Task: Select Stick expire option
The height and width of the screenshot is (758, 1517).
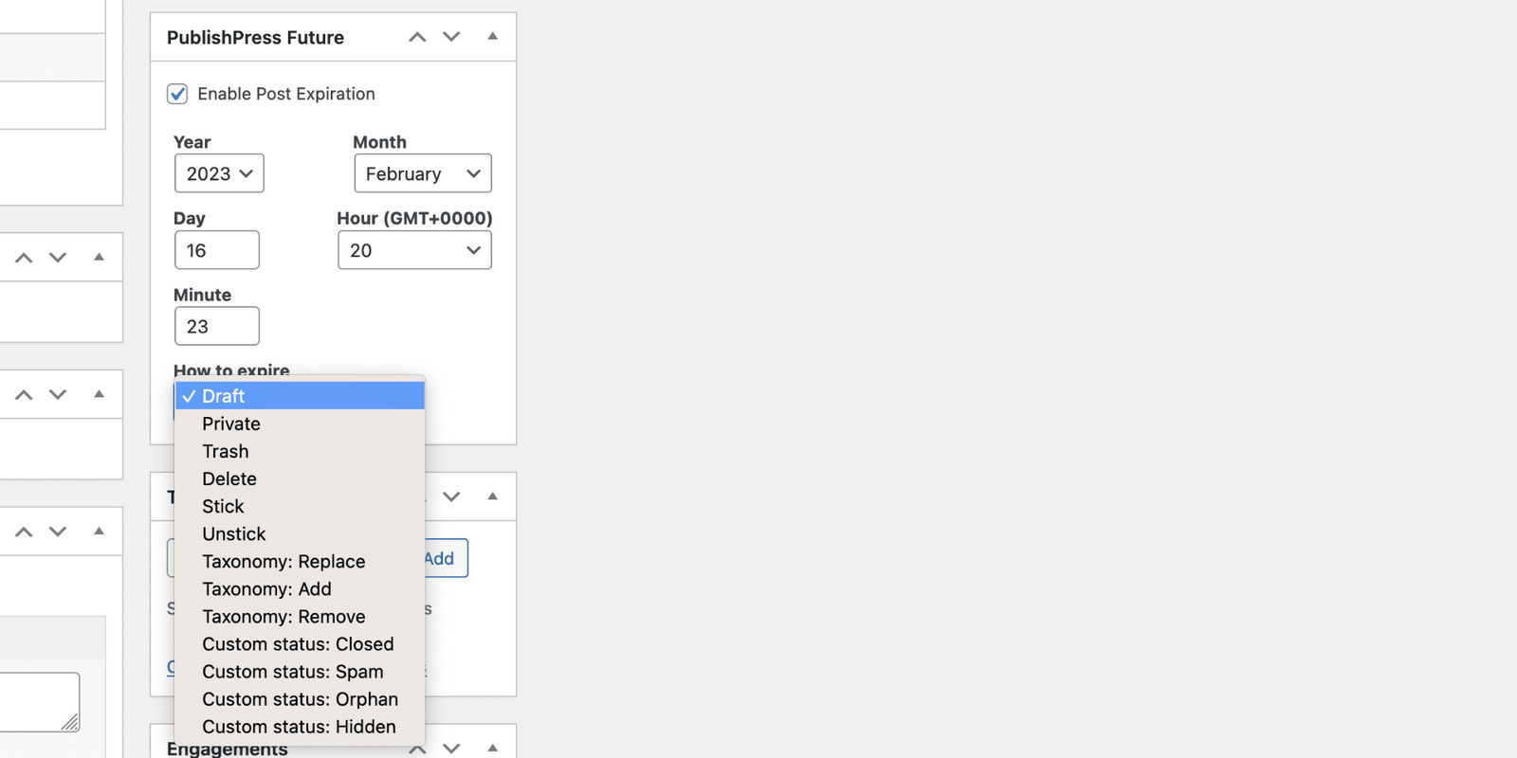Action: point(300,506)
